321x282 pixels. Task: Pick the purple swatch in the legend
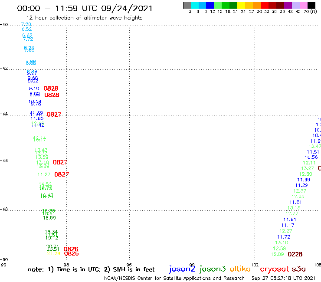(288, 5)
